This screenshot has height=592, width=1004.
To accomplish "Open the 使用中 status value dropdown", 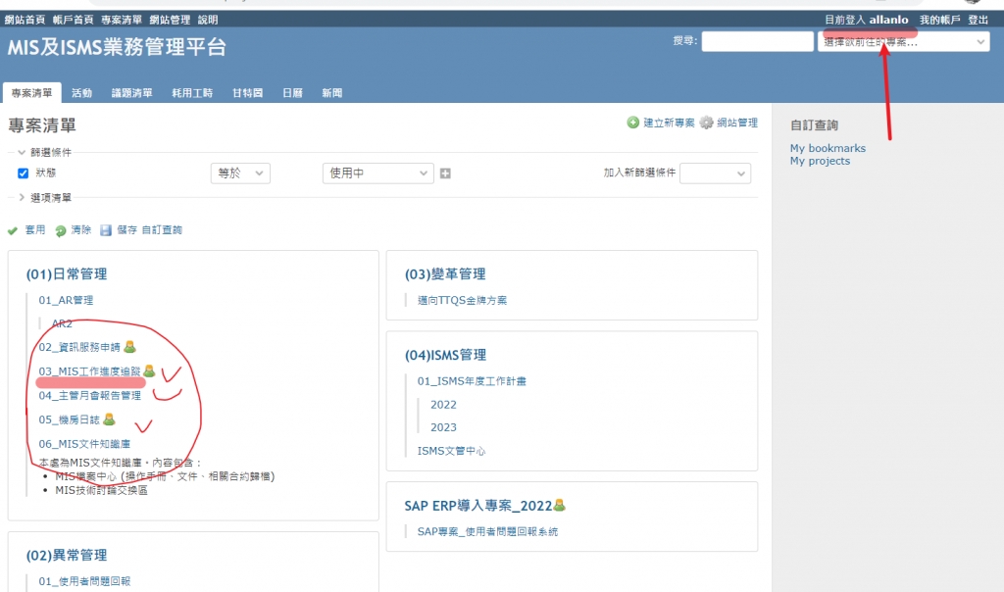I will click(x=377, y=173).
